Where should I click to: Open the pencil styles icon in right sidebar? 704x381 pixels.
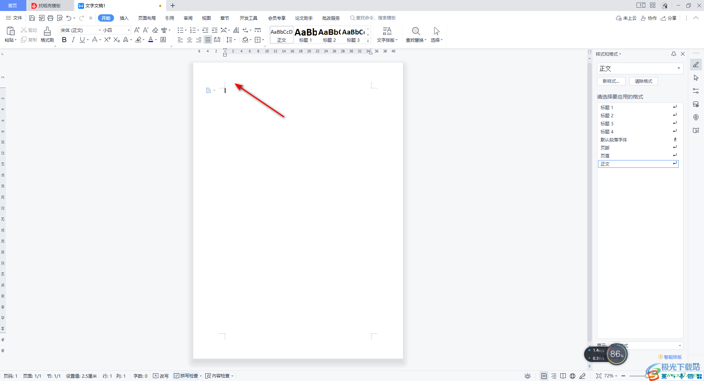coord(696,65)
